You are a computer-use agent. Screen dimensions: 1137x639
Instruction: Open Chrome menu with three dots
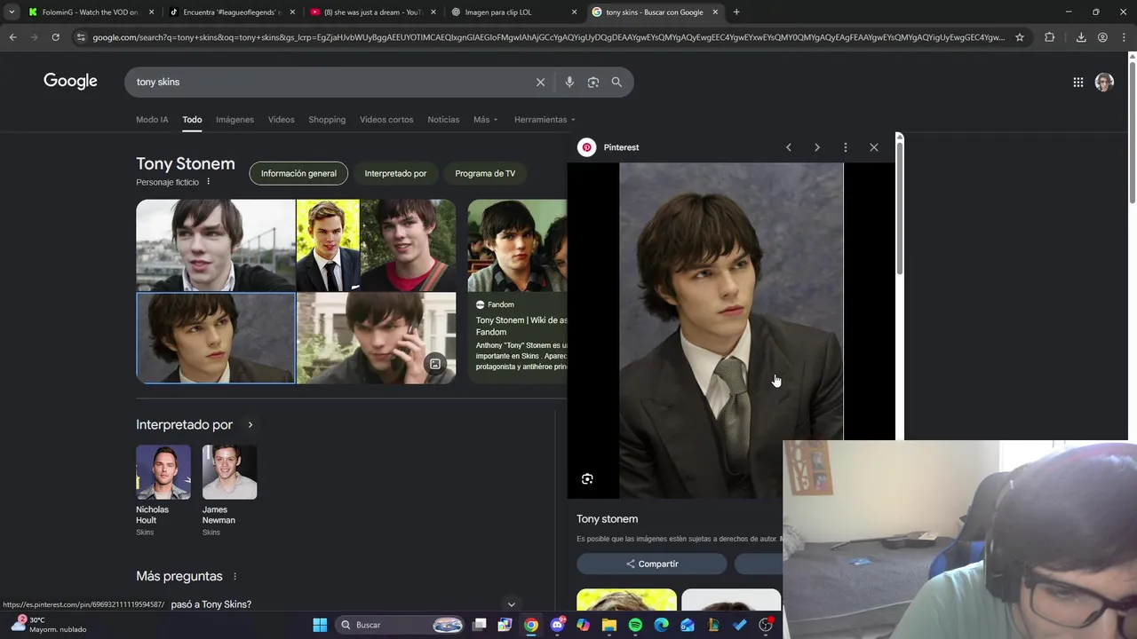(x=1124, y=37)
